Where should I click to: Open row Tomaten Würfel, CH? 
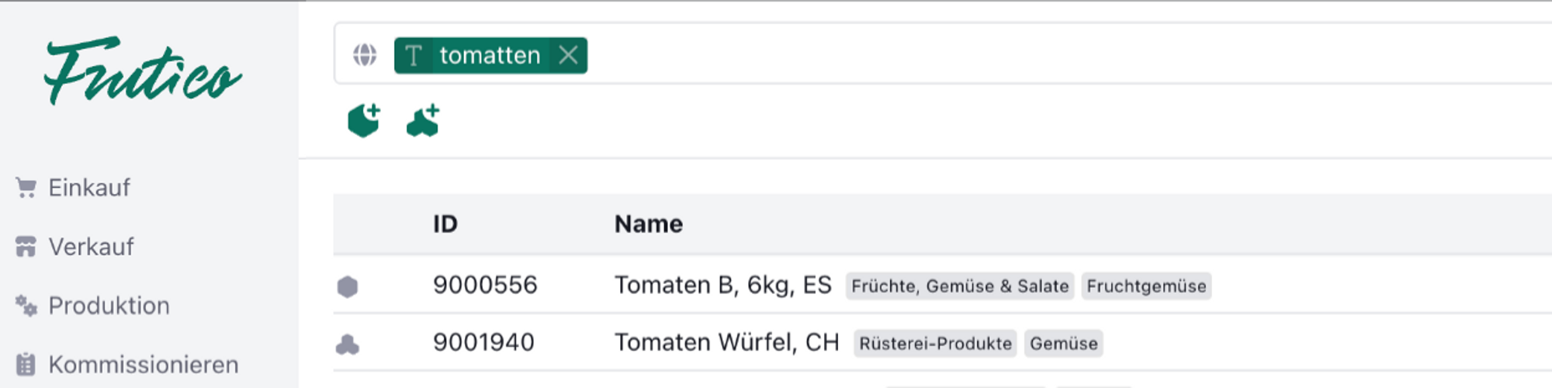coord(726,343)
